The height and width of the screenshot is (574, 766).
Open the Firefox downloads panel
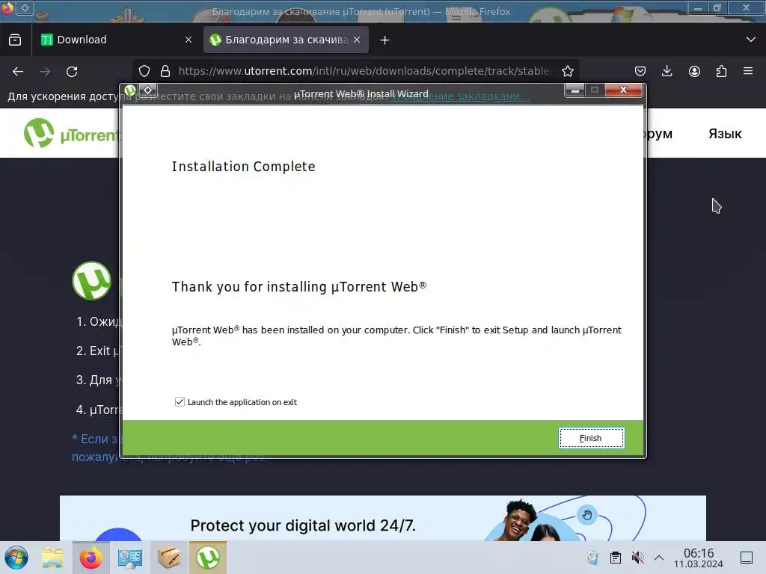(667, 71)
